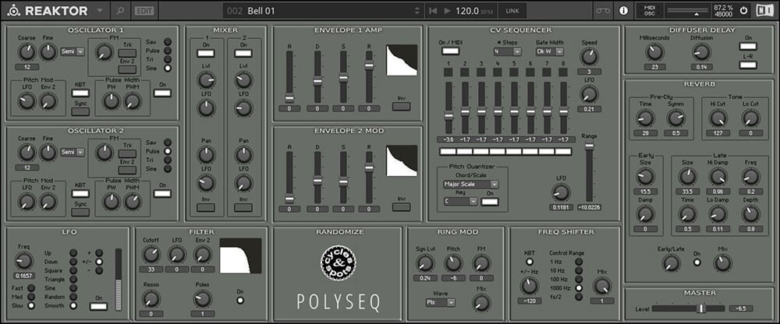Toggle the EDIT mode button
This screenshot has width=780, height=324.
pos(144,10)
